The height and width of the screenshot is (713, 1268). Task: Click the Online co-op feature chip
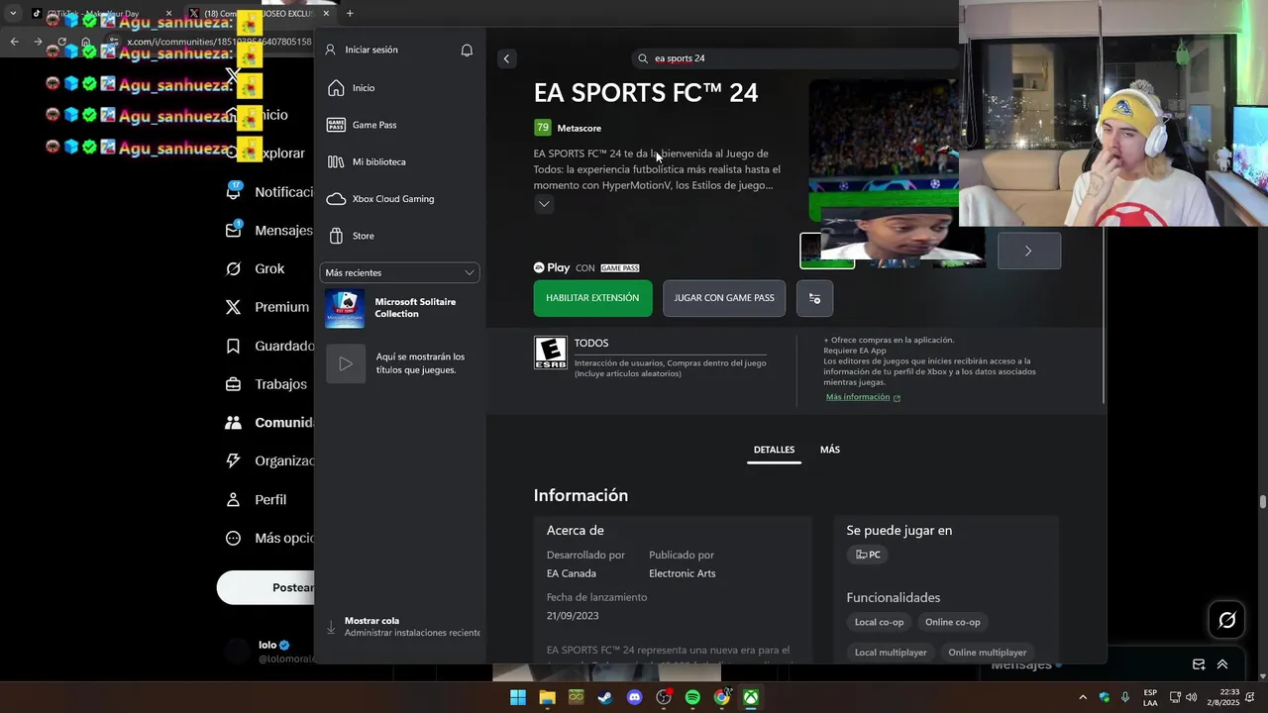click(953, 622)
